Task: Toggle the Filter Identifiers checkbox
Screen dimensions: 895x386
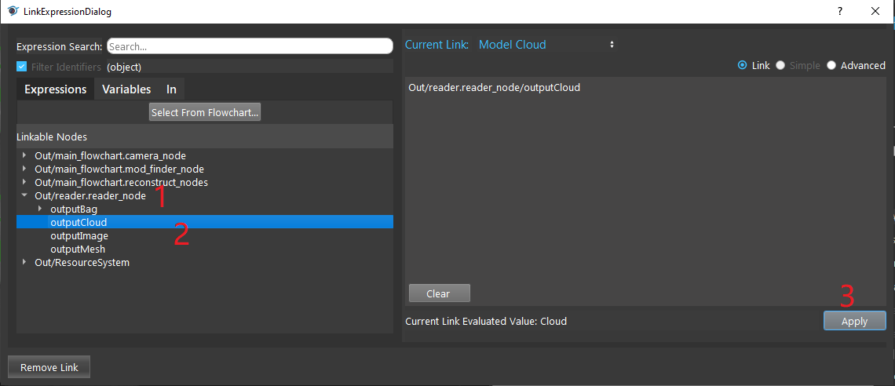Action: [x=22, y=67]
